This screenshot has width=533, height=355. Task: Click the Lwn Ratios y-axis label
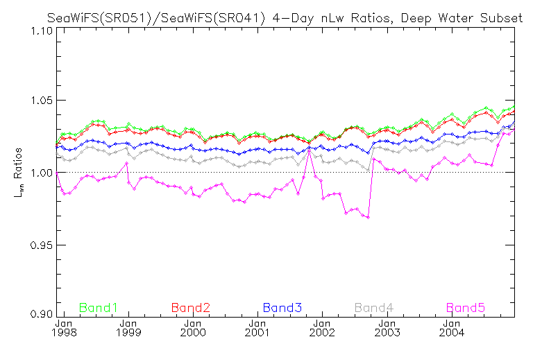[17, 172]
